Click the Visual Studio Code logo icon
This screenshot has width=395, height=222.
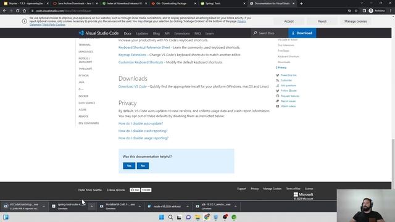pos(81,33)
